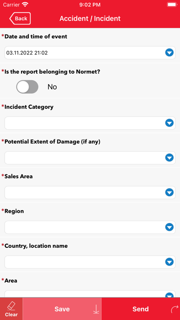Open Potential Extent of Damage dropdown
Screen dimensions: 180x320
90,158
